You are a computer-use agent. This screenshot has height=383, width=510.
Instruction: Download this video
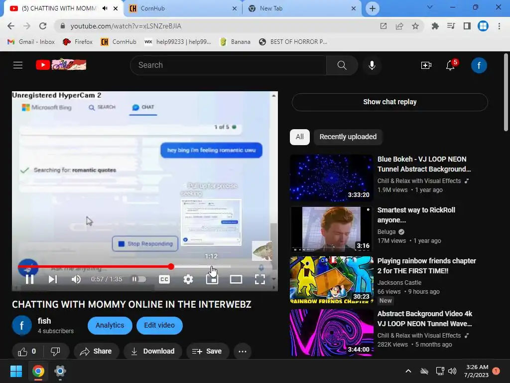152,352
